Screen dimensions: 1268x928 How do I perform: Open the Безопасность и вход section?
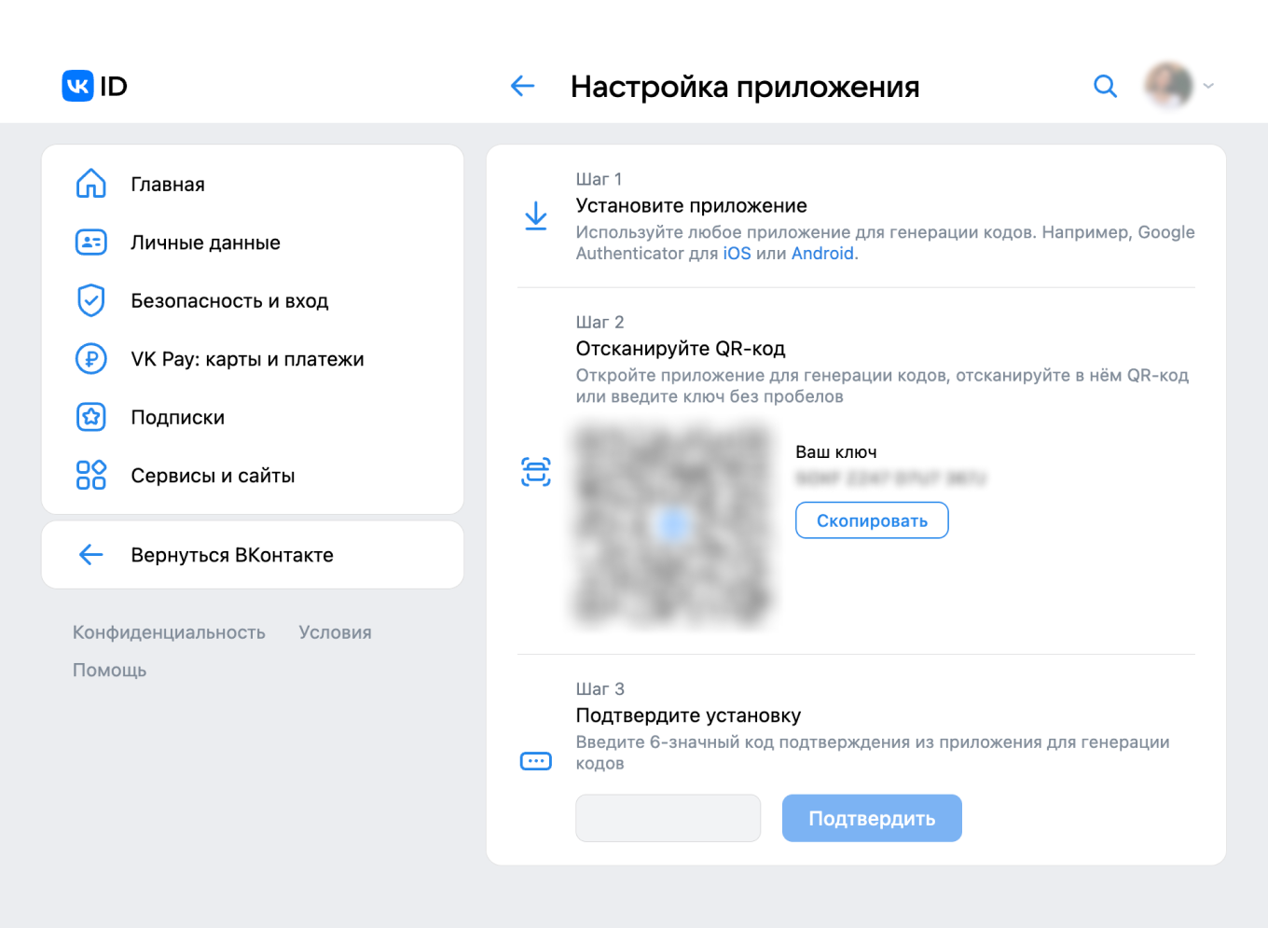coord(228,300)
